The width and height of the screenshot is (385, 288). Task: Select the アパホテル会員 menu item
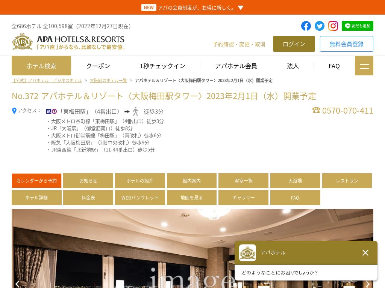[236, 66]
